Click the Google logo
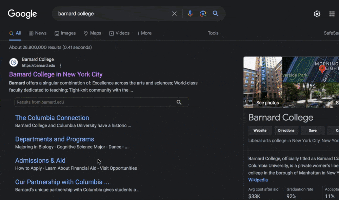This screenshot has width=339, height=200. [x=22, y=14]
